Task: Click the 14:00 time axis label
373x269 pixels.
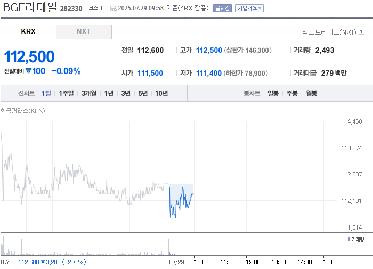Action: point(304,262)
